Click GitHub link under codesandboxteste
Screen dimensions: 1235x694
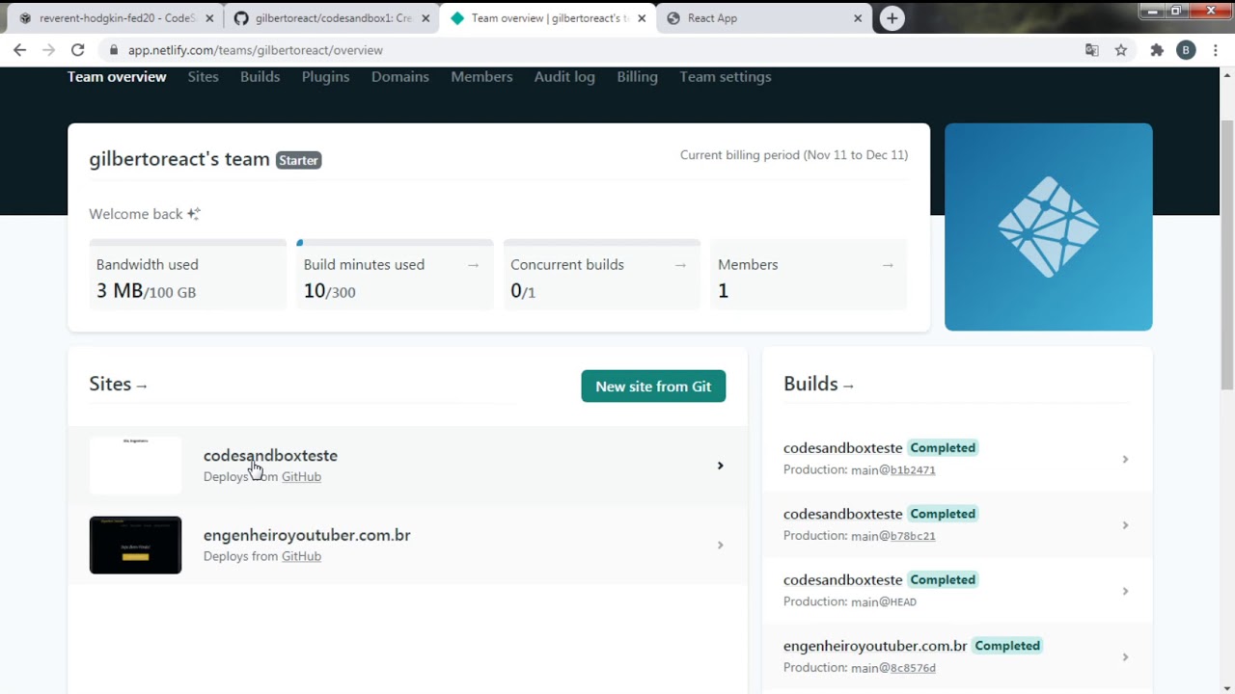(x=301, y=477)
